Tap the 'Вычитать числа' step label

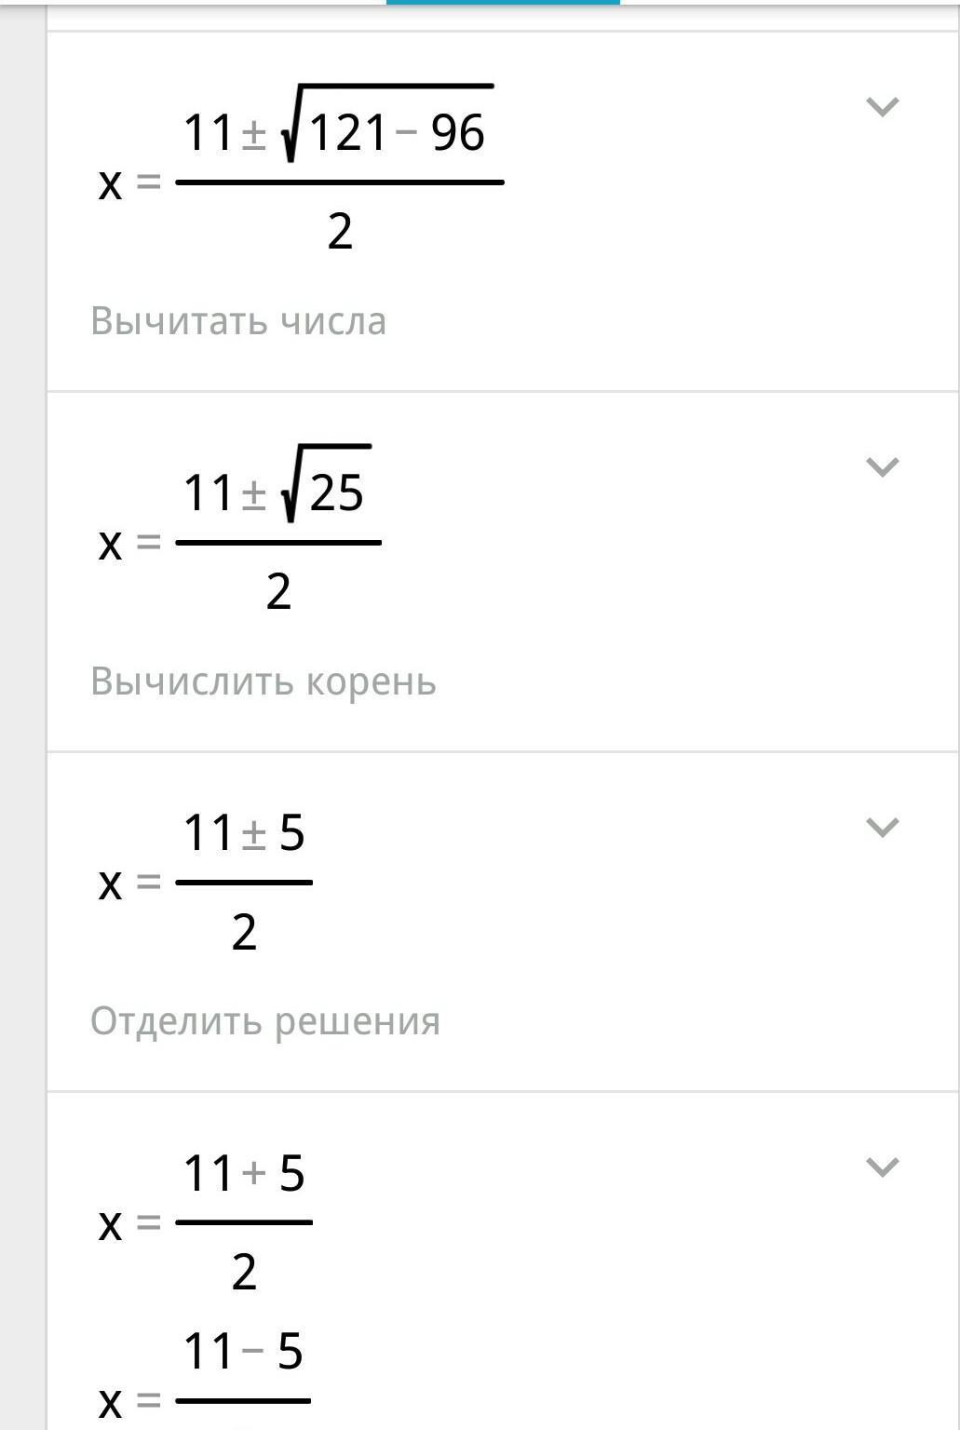pos(238,321)
